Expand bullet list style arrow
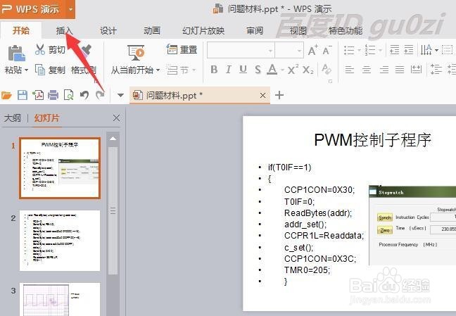 [x=359, y=51]
